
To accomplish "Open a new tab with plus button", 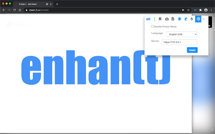I will tap(57, 4).
